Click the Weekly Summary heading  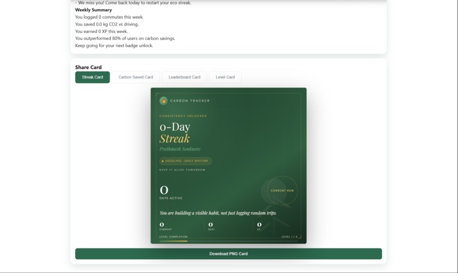[x=93, y=10]
